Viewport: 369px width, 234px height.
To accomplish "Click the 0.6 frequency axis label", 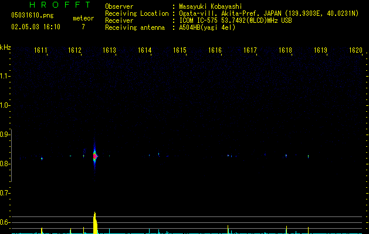I will point(5,222).
